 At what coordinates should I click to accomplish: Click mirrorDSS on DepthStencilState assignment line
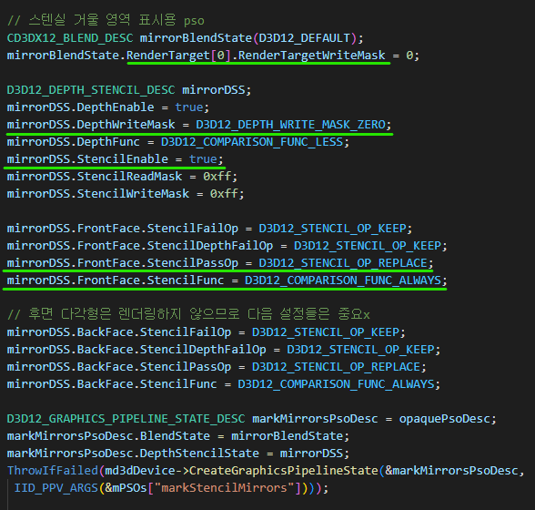[x=311, y=454]
